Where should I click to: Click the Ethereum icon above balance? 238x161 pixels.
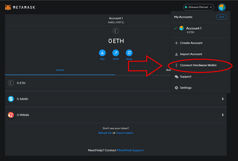pos(116,31)
